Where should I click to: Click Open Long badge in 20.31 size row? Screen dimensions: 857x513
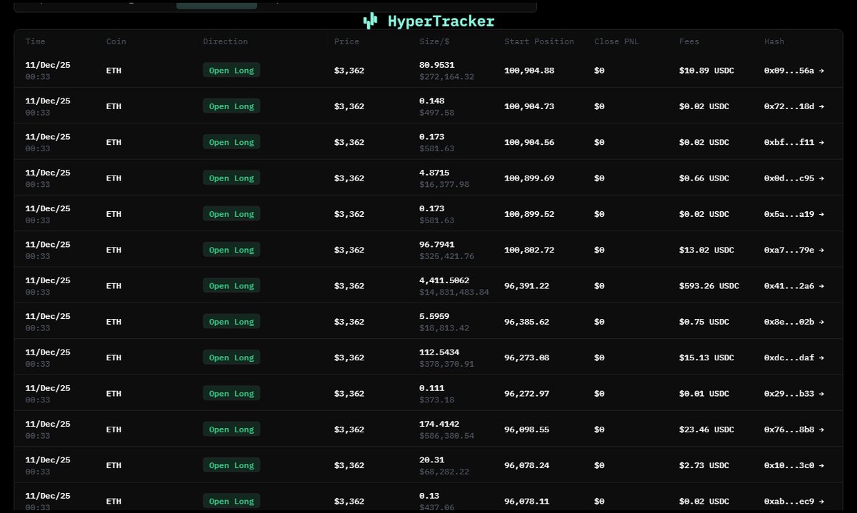pos(231,464)
